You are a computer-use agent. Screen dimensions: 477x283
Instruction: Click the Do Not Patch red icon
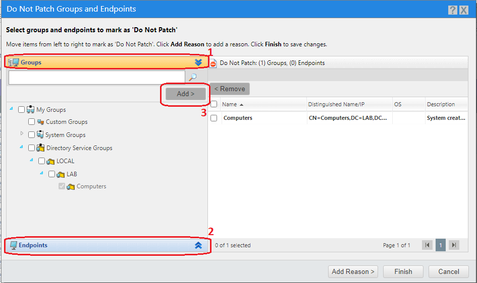pos(213,63)
